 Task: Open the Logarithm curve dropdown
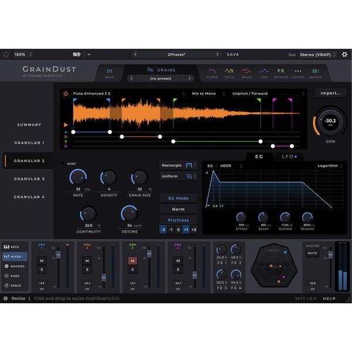click(330, 165)
